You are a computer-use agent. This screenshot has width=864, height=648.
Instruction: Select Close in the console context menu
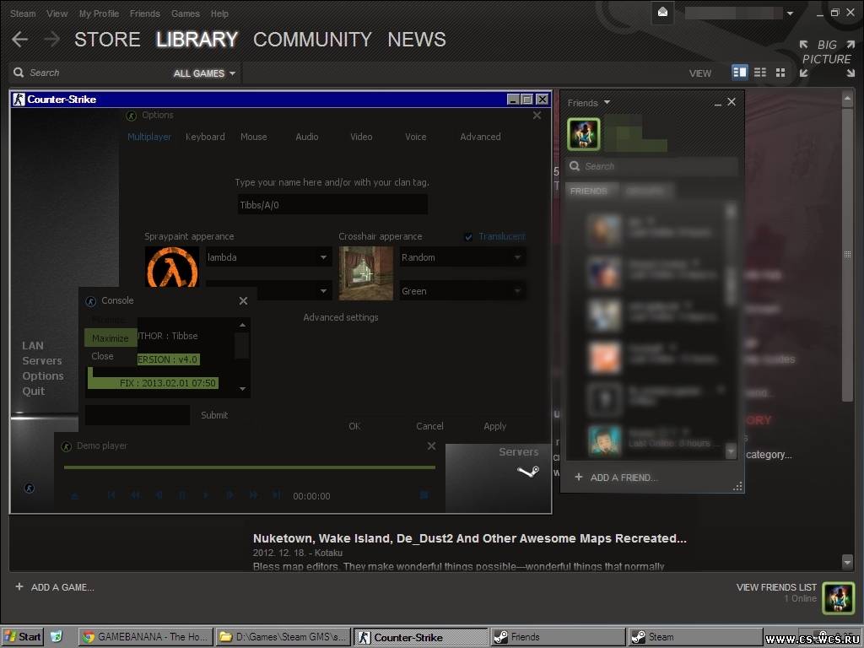tap(102, 356)
